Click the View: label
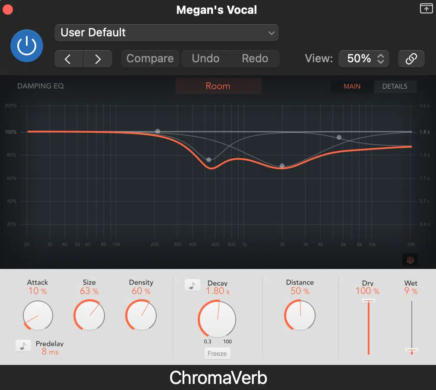Screen dimensions: 436x390 (x=319, y=58)
